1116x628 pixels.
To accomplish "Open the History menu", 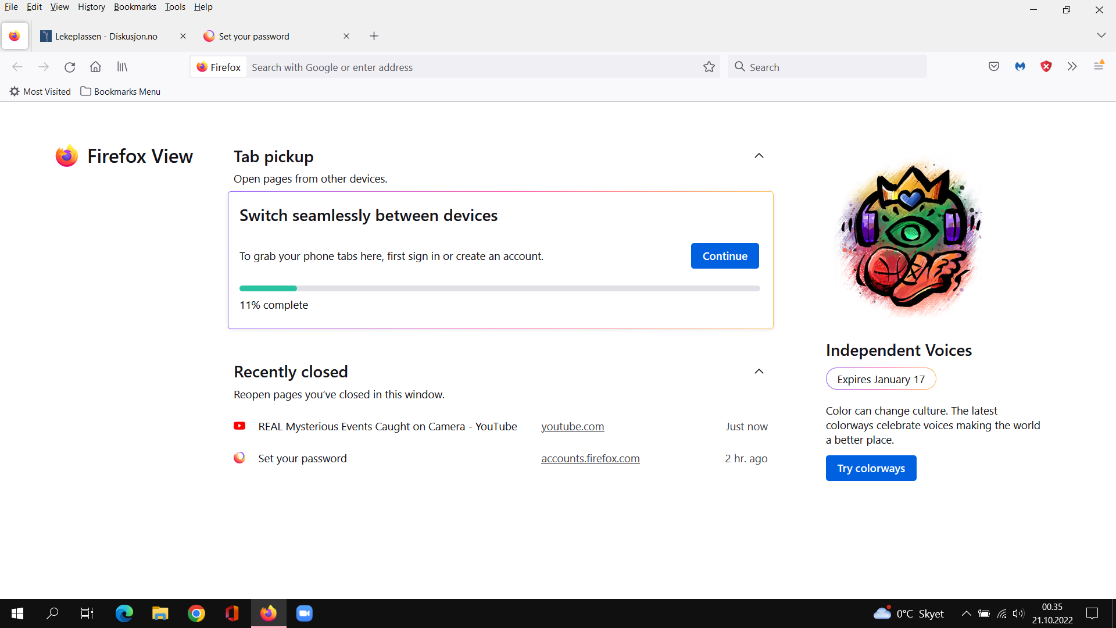I will point(91,7).
